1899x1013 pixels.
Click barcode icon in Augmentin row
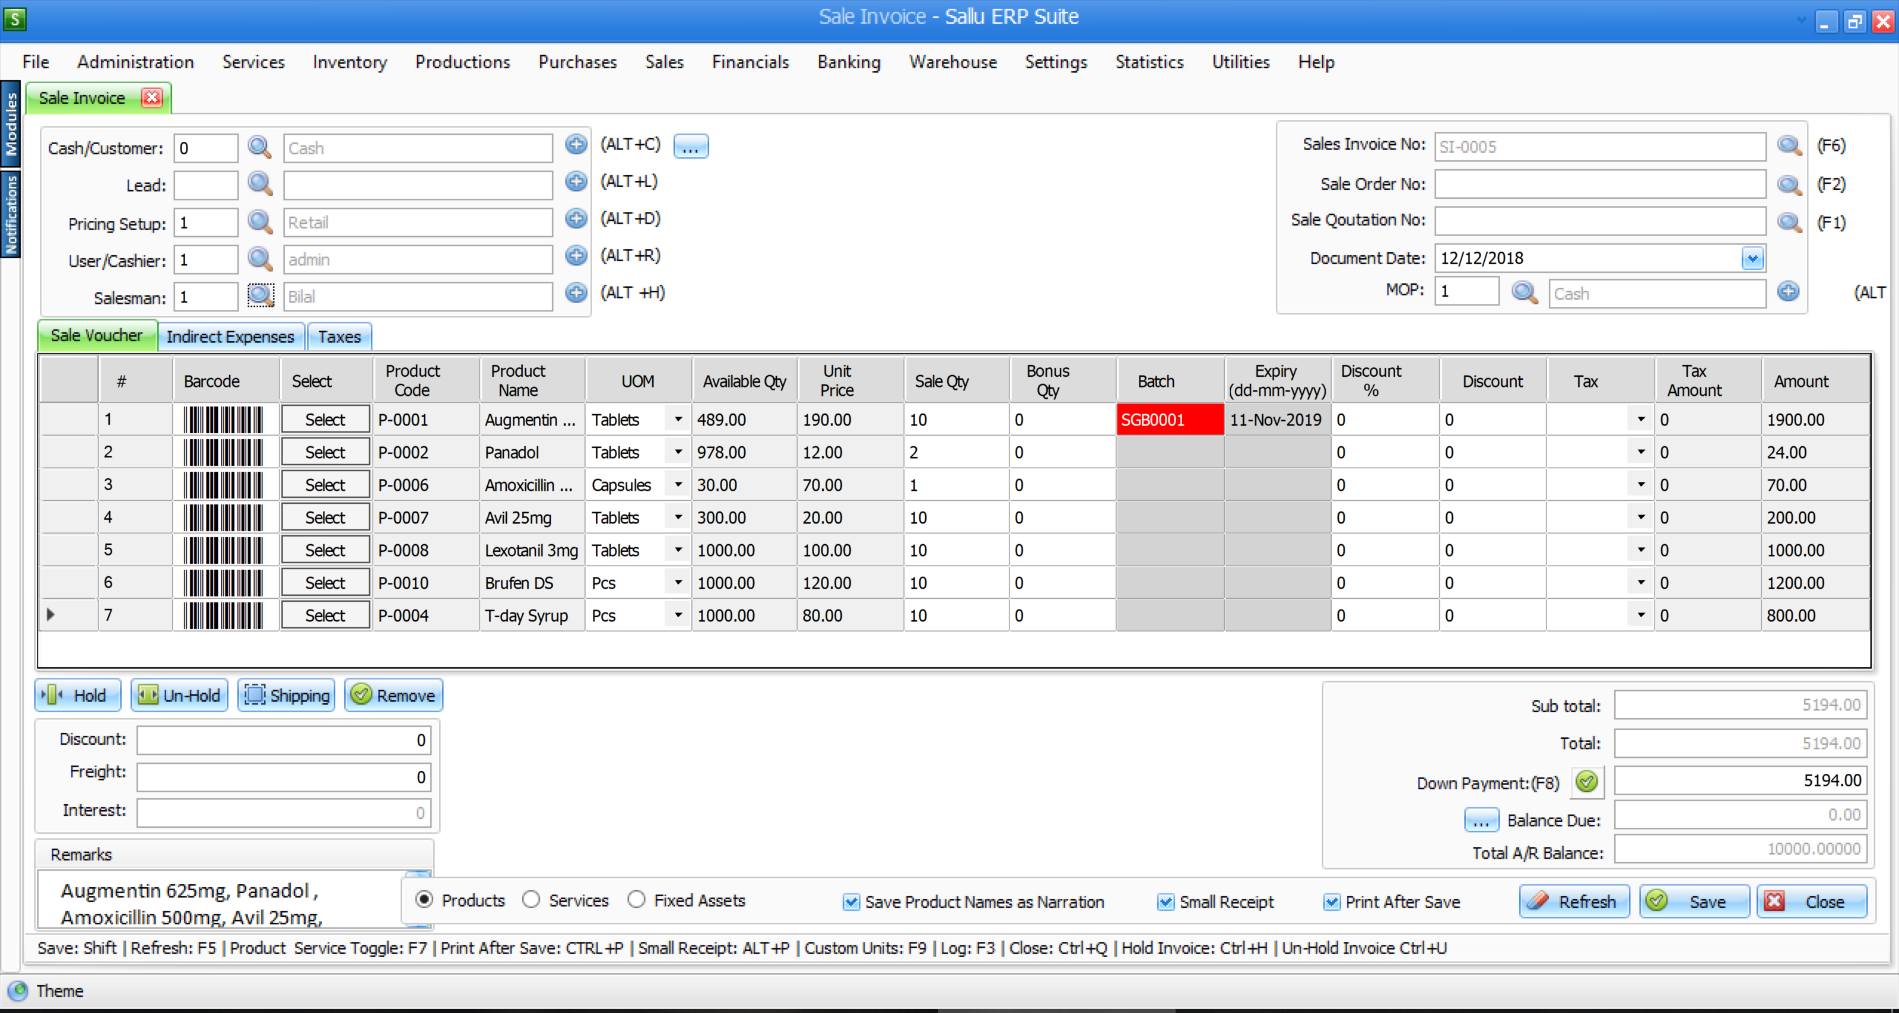(223, 420)
